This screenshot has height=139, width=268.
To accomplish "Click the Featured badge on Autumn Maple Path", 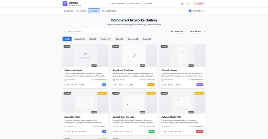I will tap(199, 93).
